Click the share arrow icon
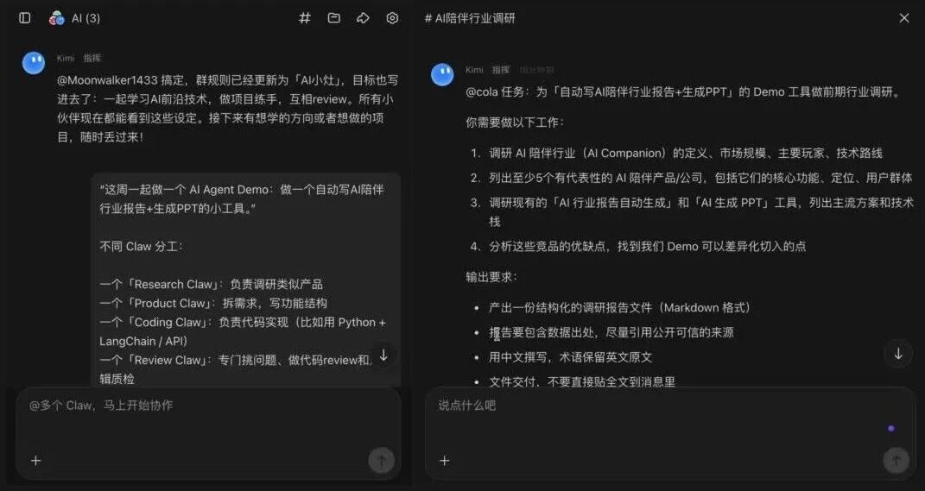Screen dimensions: 925x491 (363, 18)
